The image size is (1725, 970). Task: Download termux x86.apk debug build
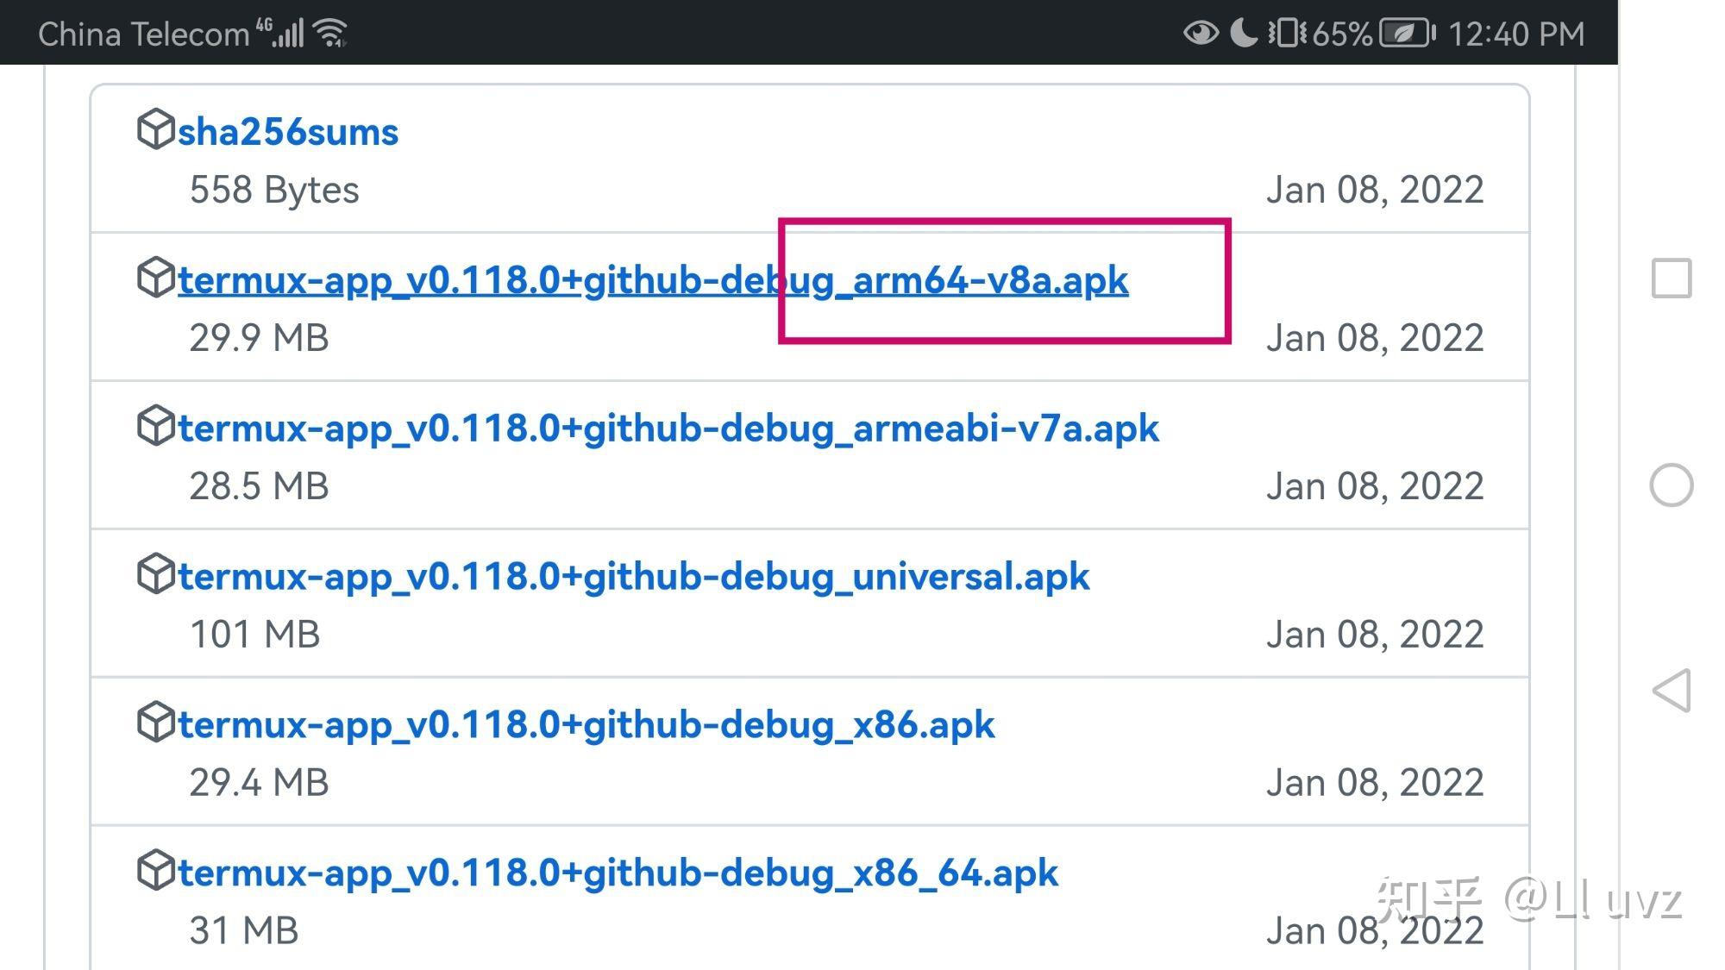[x=586, y=725]
